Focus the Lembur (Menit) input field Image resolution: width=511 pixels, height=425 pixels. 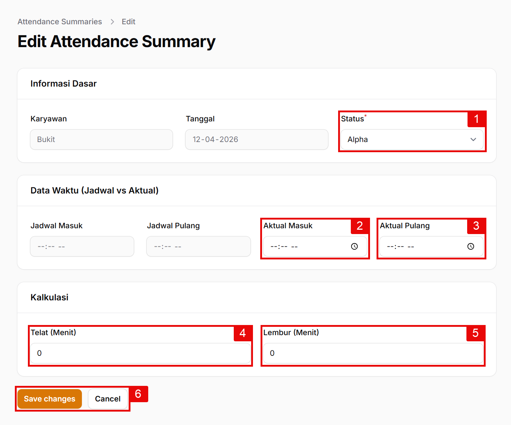tap(373, 353)
